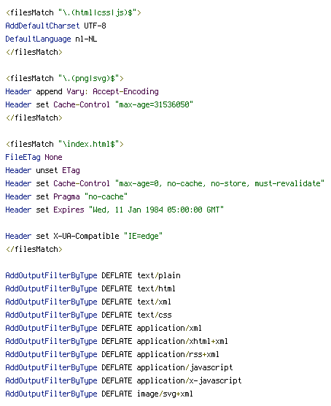Image resolution: width=331 pixels, height=406 pixels.
Task: Click the filesMatch png|svg opening tag
Action: [x=65, y=78]
